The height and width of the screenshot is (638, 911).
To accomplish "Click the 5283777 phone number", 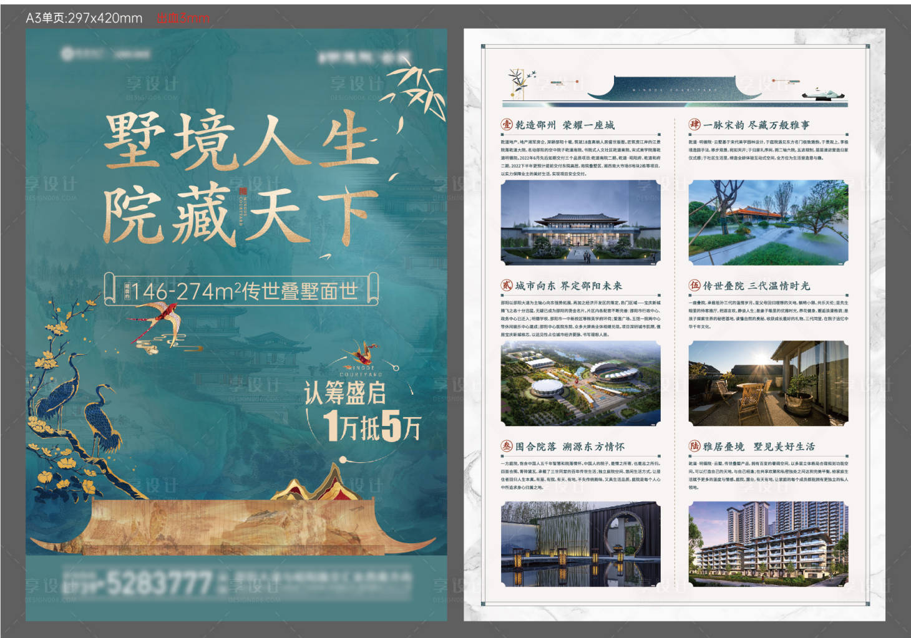I will click(160, 584).
